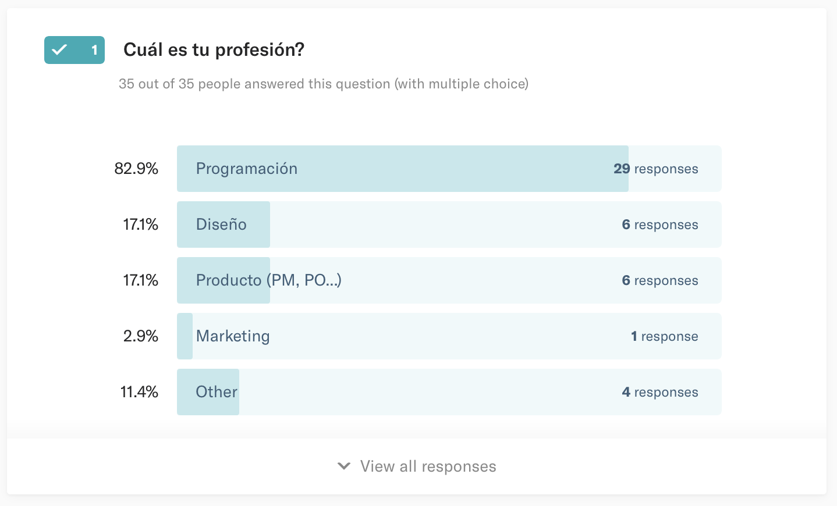Click the filled portion of Programación progress bar
The width and height of the screenshot is (837, 506).
click(403, 169)
